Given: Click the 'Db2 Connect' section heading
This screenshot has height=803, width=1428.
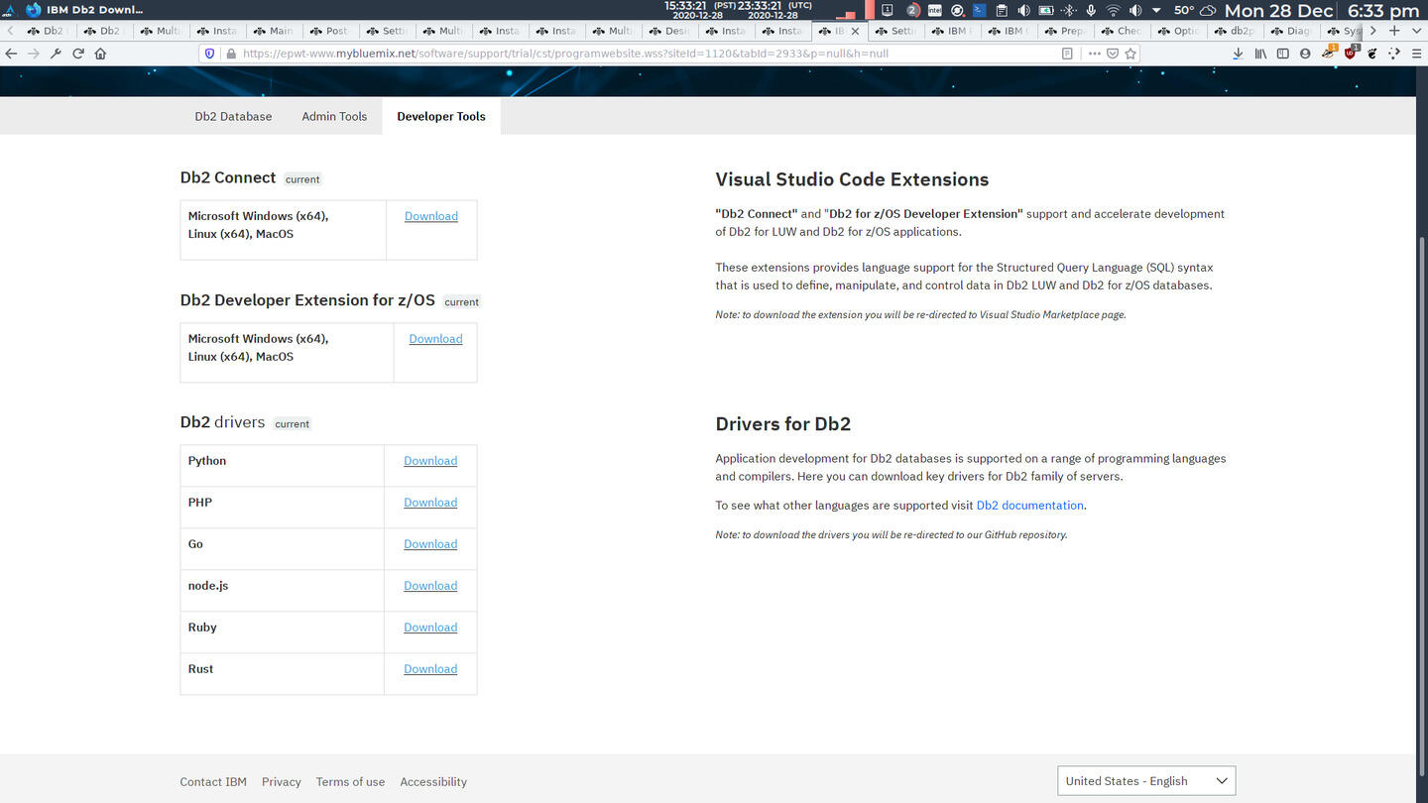Looking at the screenshot, I should (228, 177).
